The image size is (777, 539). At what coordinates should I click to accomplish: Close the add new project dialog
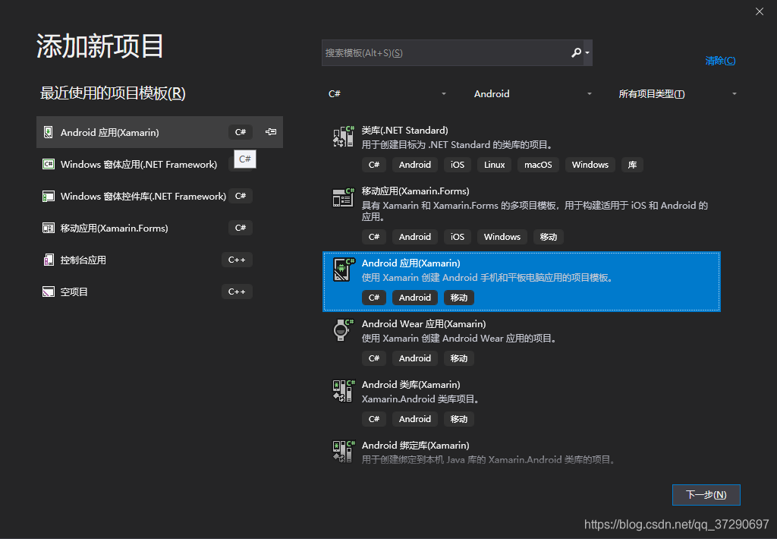coord(759,11)
